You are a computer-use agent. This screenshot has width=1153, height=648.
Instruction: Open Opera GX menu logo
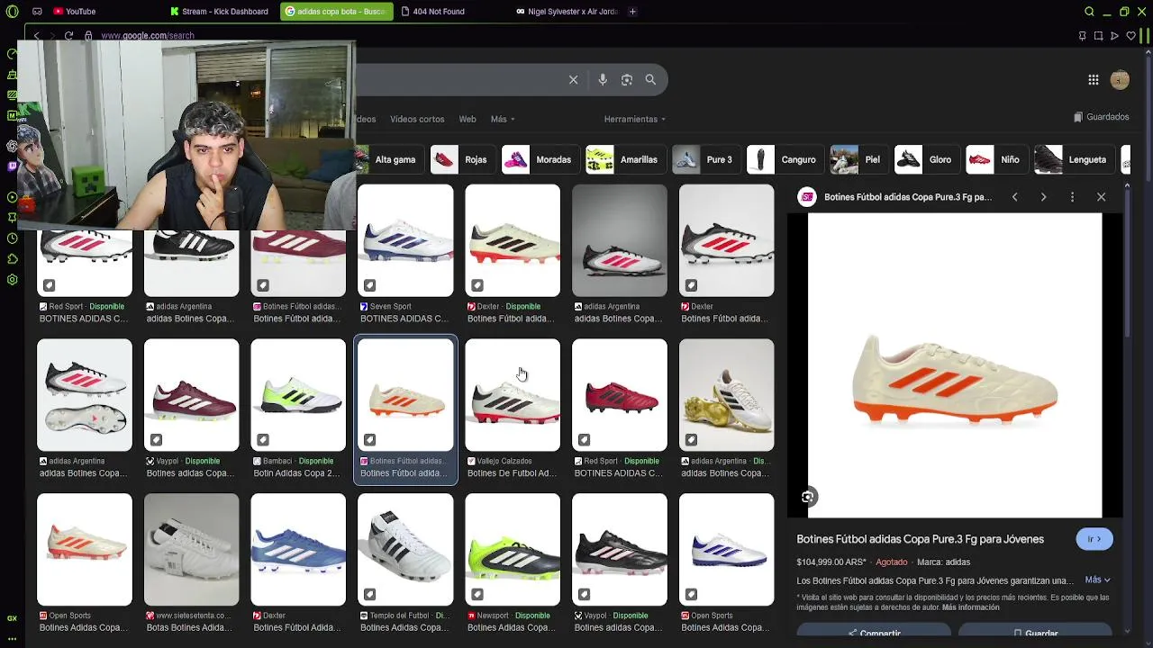12,12
